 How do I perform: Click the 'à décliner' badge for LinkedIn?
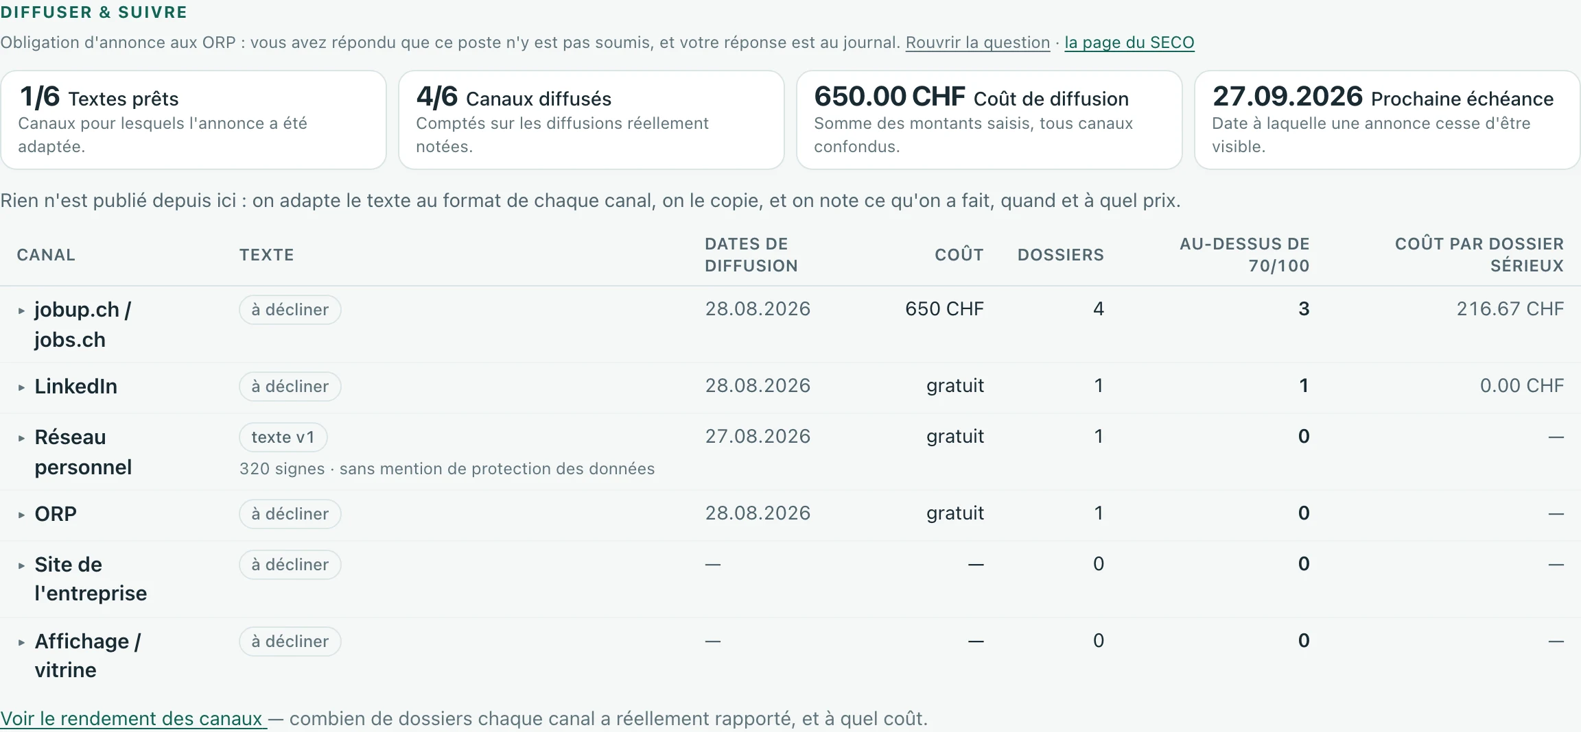click(290, 387)
